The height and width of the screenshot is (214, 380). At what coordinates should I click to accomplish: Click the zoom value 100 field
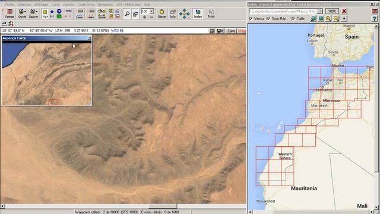145,11
